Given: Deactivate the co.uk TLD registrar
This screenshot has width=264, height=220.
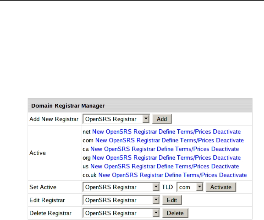Looking at the screenshot, I should (x=233, y=175).
